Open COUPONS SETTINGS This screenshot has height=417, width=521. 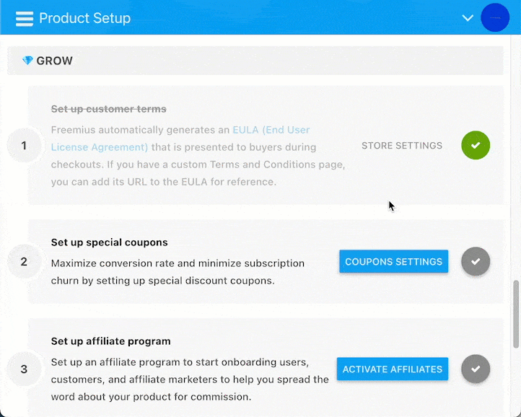pos(394,261)
